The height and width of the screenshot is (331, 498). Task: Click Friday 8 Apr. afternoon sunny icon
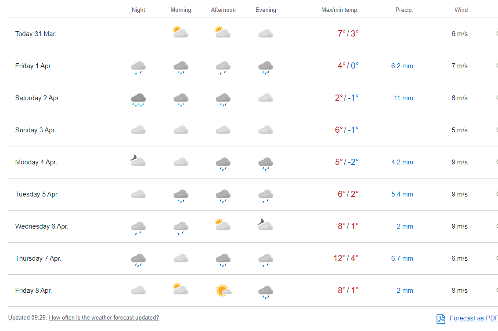pyautogui.click(x=223, y=291)
